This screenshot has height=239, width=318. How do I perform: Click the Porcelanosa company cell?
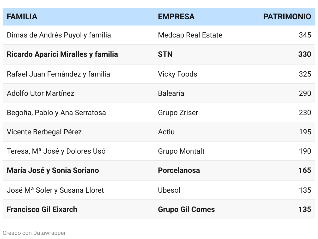point(179,171)
